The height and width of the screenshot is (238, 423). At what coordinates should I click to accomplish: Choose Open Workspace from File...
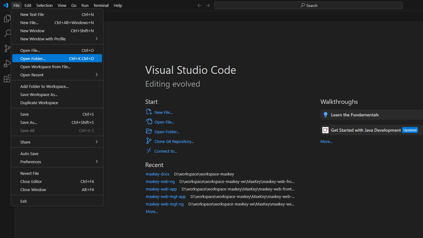57,67
